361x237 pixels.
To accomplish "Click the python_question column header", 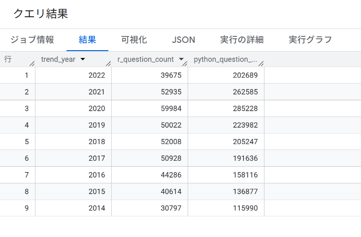I will pos(225,59).
